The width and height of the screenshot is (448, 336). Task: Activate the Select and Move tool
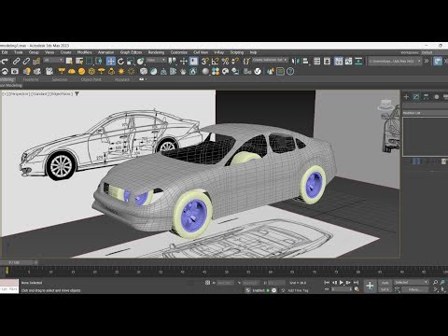coord(111,61)
